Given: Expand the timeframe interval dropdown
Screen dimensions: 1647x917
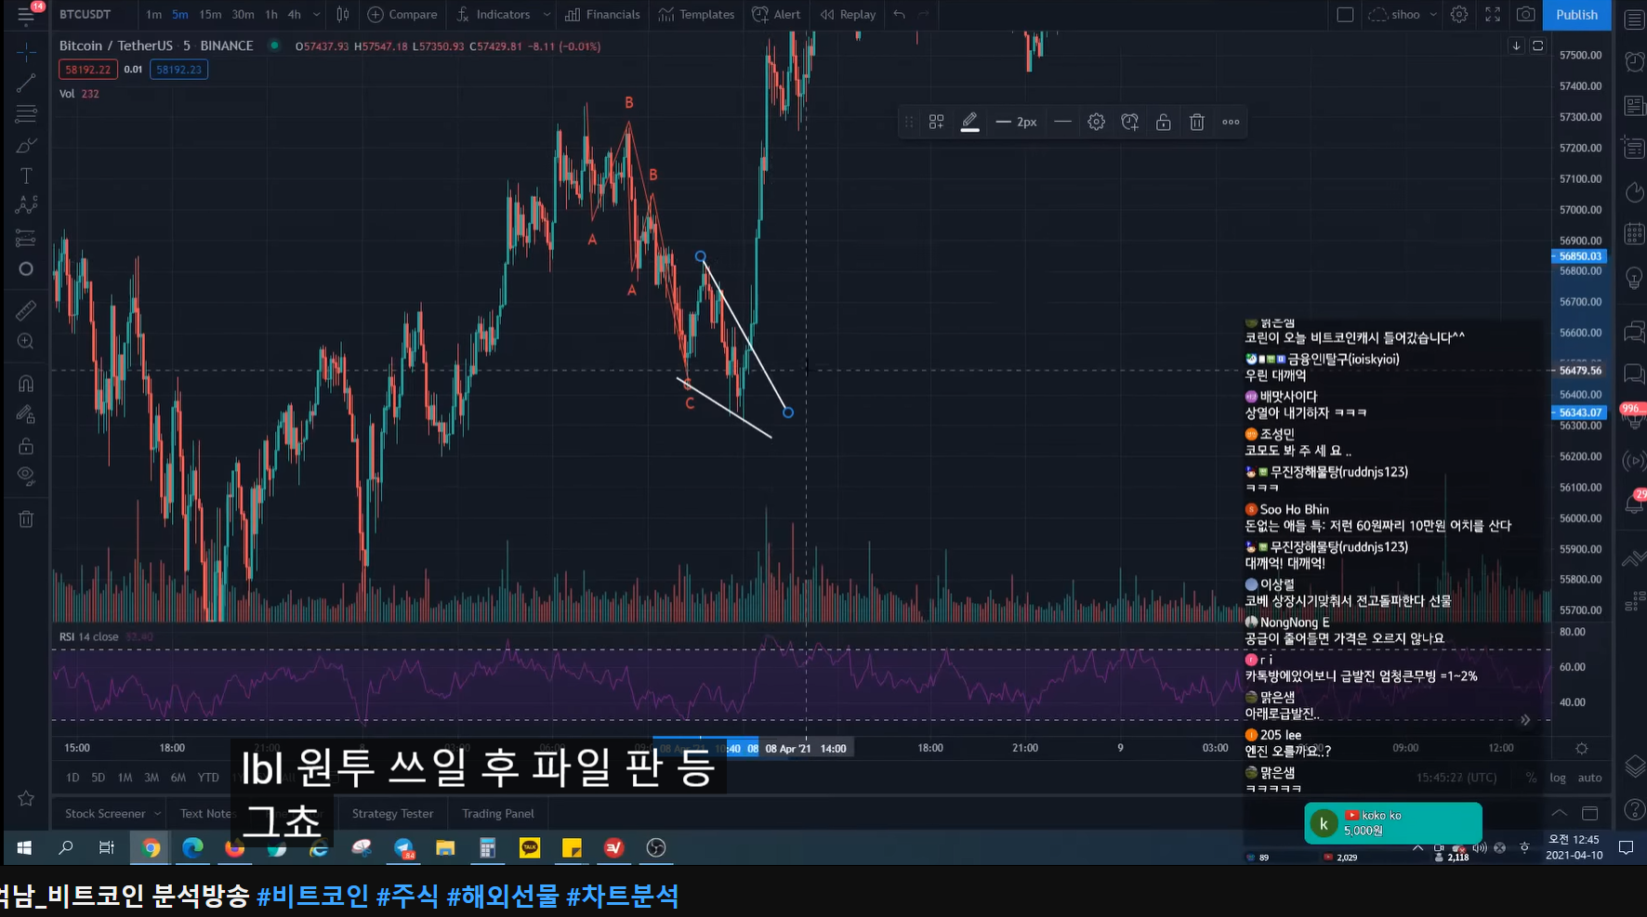Looking at the screenshot, I should coord(316,14).
